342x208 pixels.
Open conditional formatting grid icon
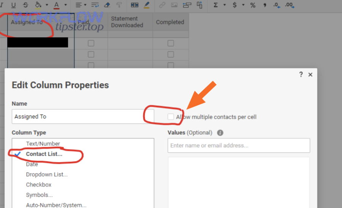tap(135, 5)
